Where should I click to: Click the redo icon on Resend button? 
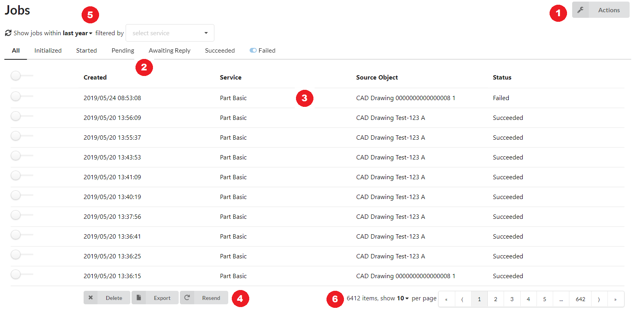point(187,298)
